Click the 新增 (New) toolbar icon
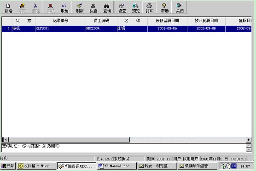The height and width of the screenshot is (171, 256). (8, 8)
